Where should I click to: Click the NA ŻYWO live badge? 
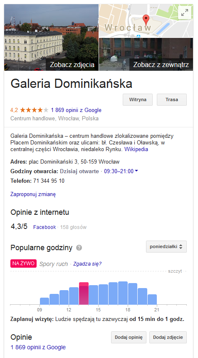(23, 264)
